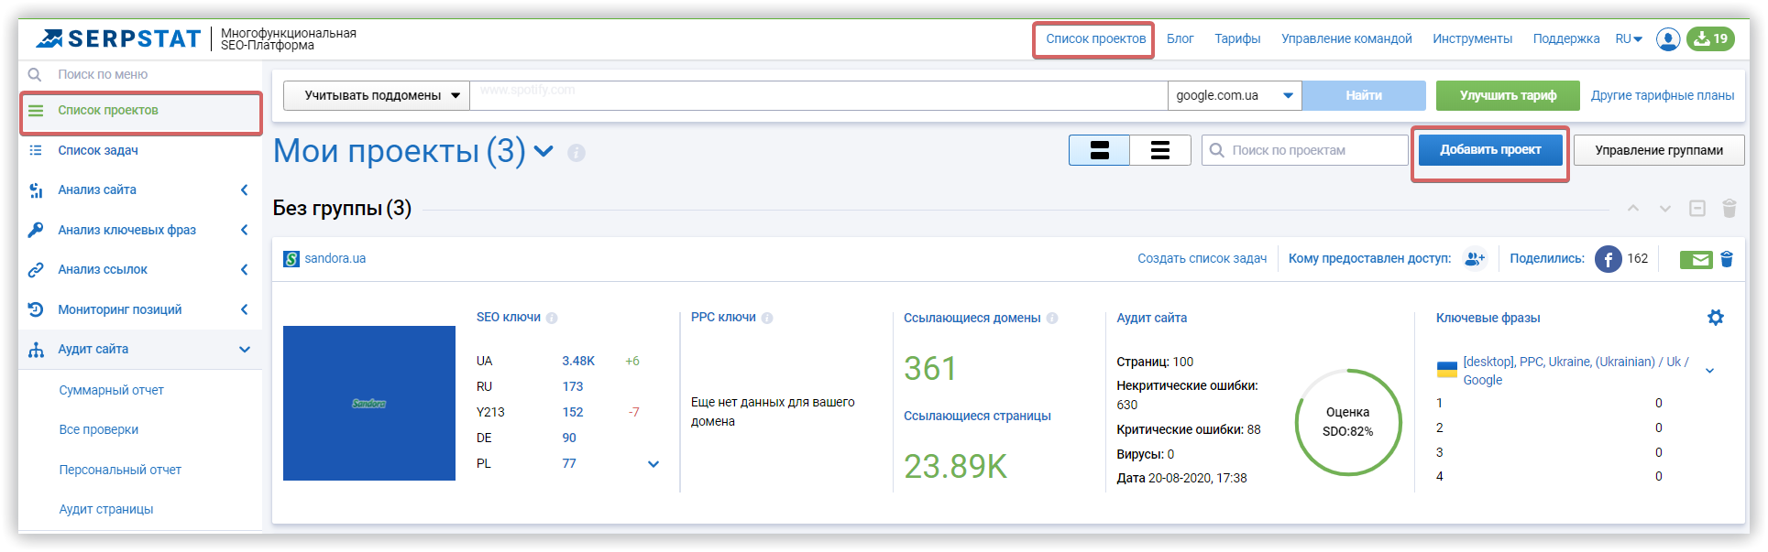Open the user profile icon
This screenshot has width=1768, height=552.
point(1668,39)
